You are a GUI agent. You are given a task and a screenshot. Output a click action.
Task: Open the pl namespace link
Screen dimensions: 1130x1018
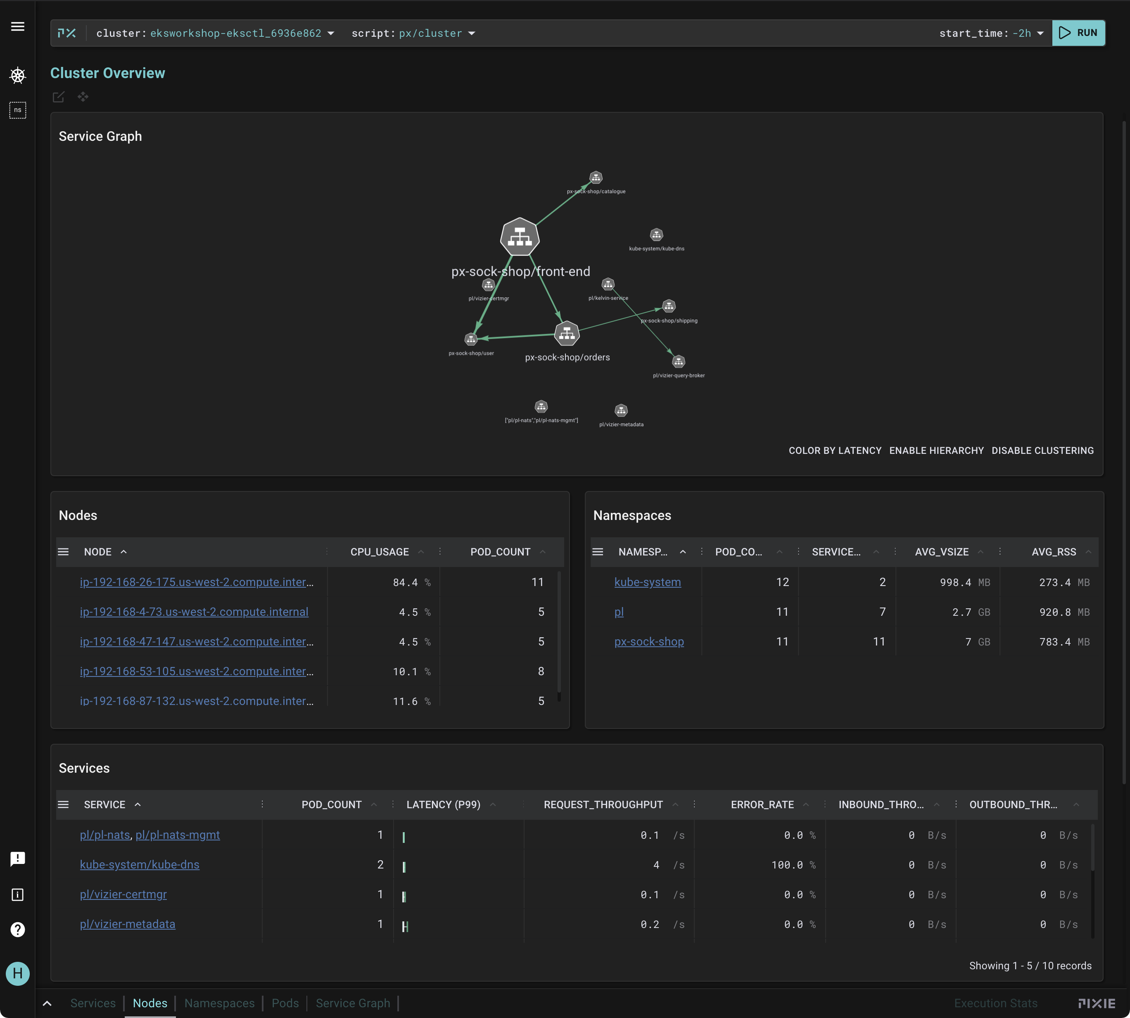(x=619, y=612)
